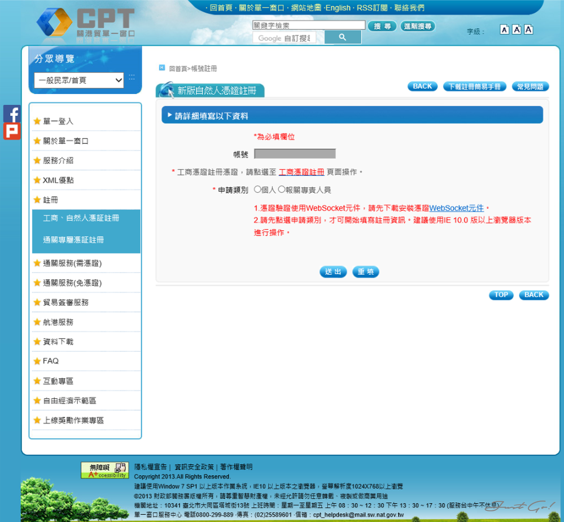Click the Plurk share icon

[x=12, y=131]
